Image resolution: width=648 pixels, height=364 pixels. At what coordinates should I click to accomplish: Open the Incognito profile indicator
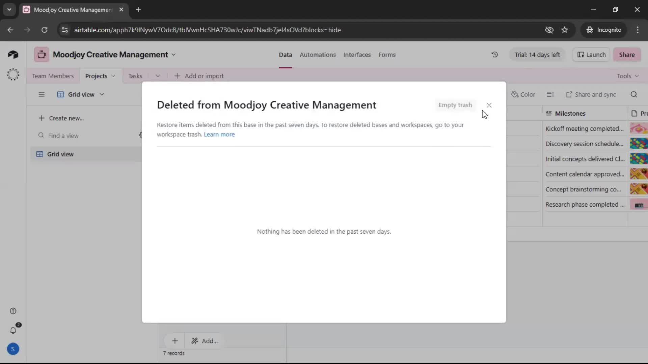click(604, 30)
